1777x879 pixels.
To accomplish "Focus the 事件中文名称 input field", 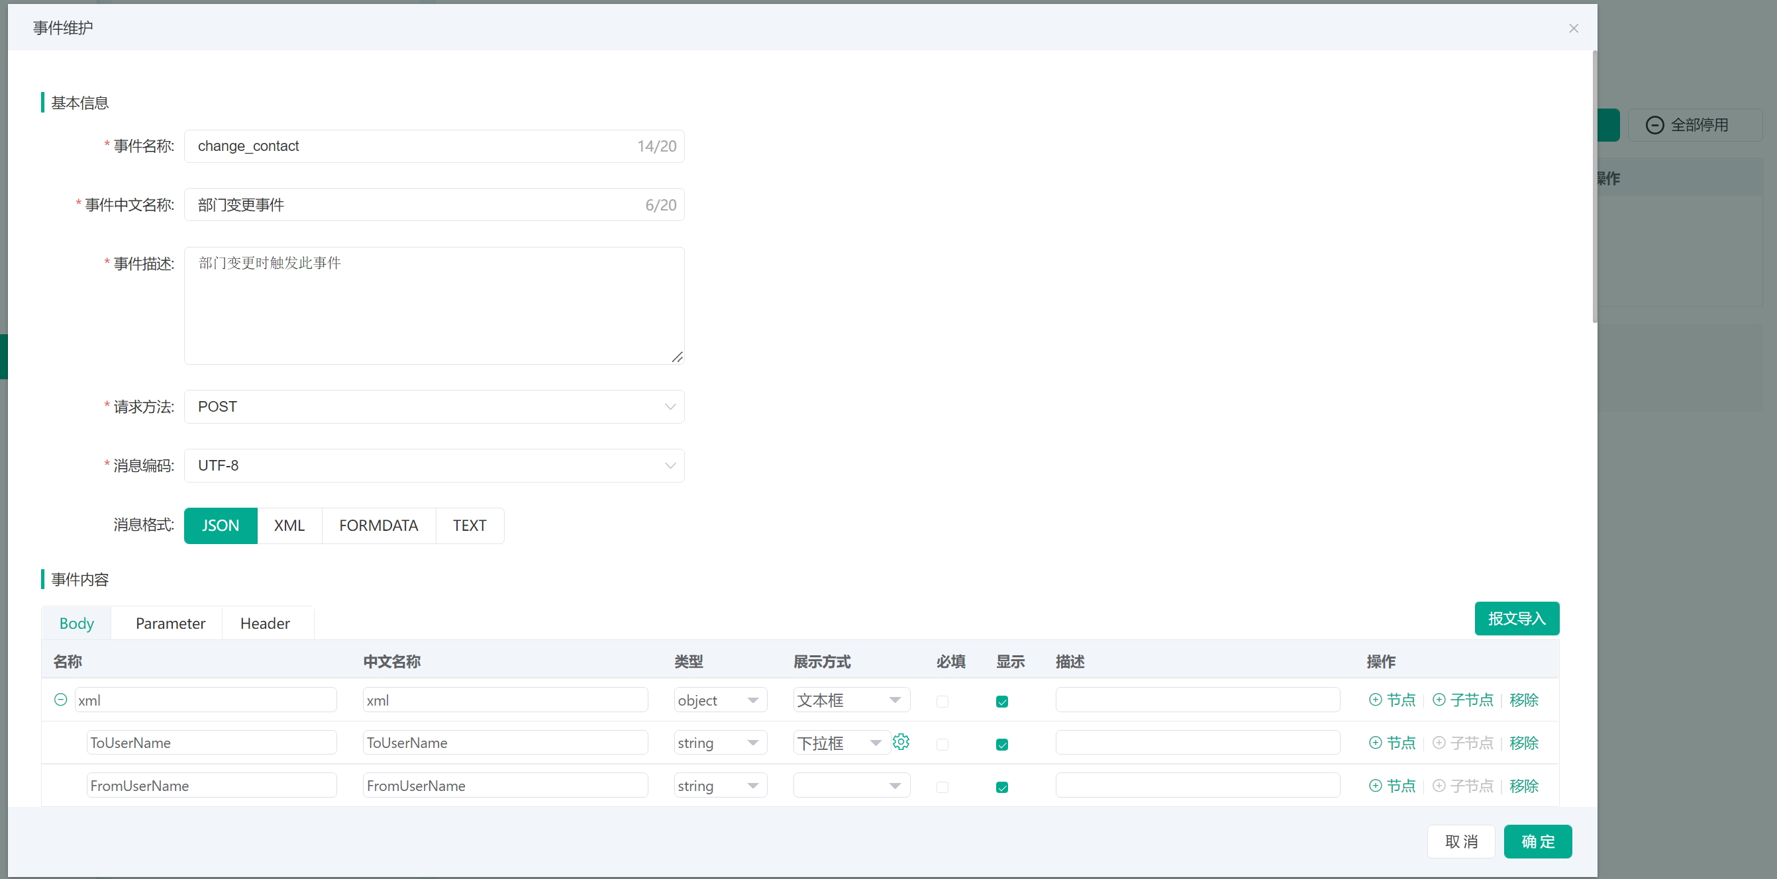I will tap(434, 205).
